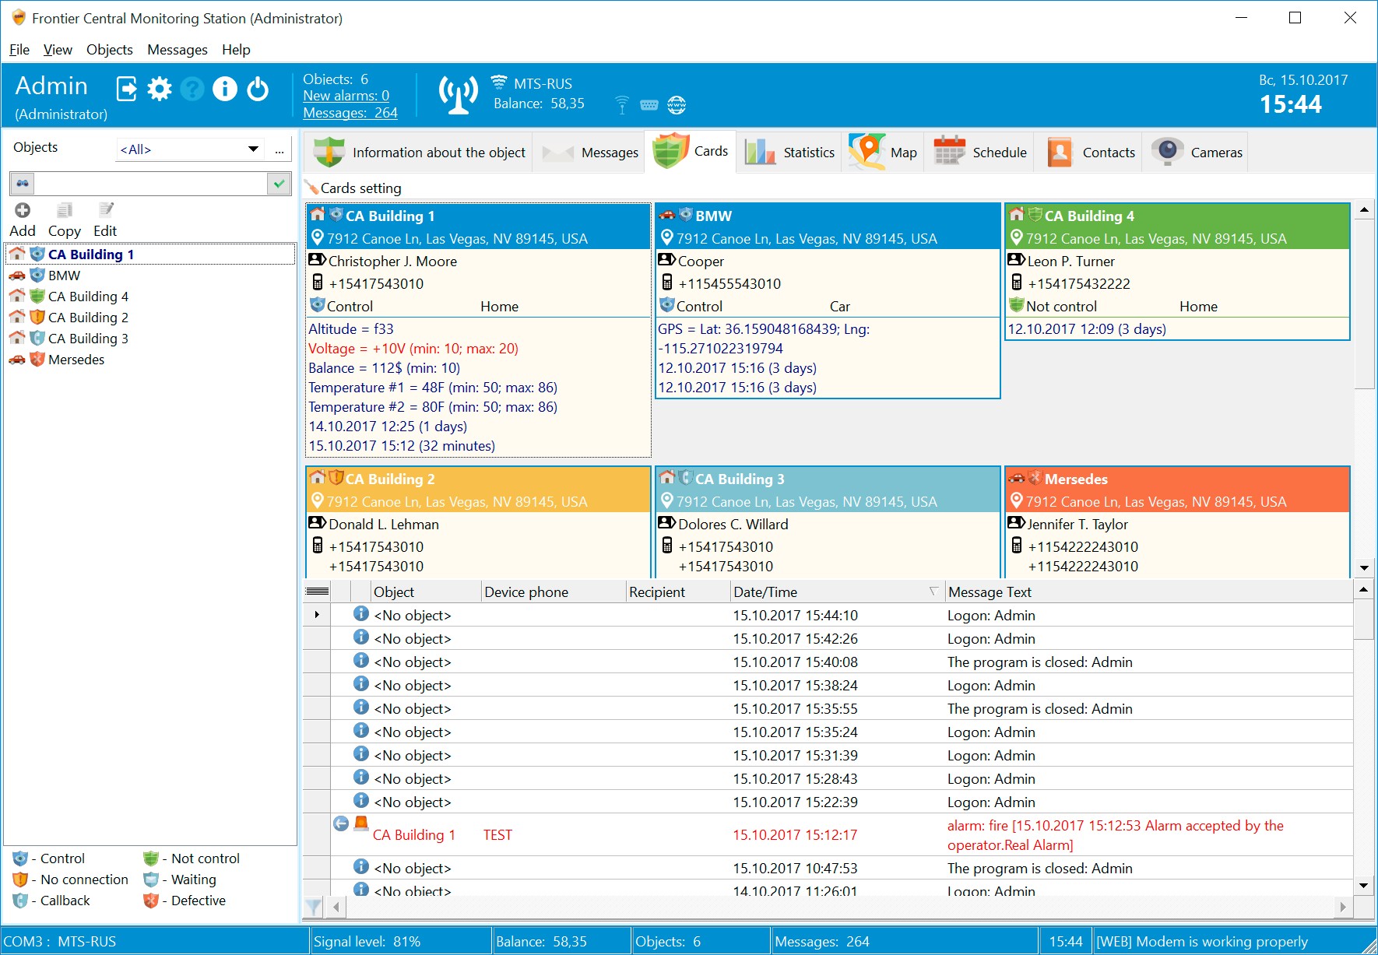Select CA Building 4 in objects tree
This screenshot has height=955, width=1378.
coord(88,297)
